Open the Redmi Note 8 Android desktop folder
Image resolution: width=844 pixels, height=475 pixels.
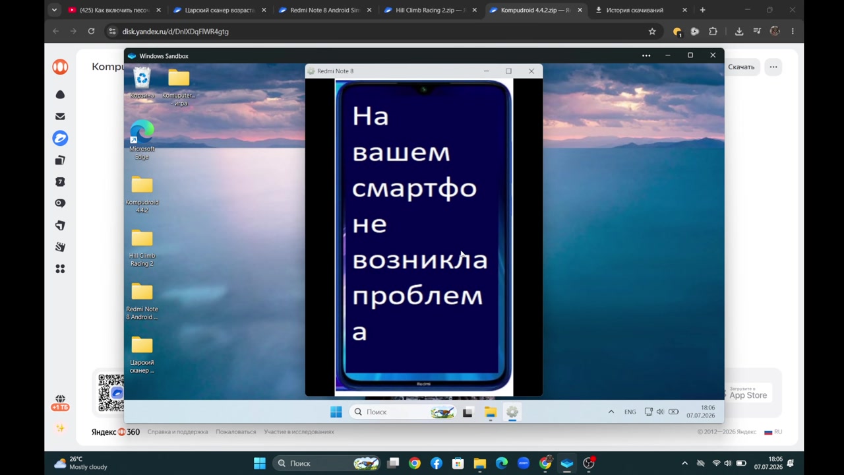[142, 301]
